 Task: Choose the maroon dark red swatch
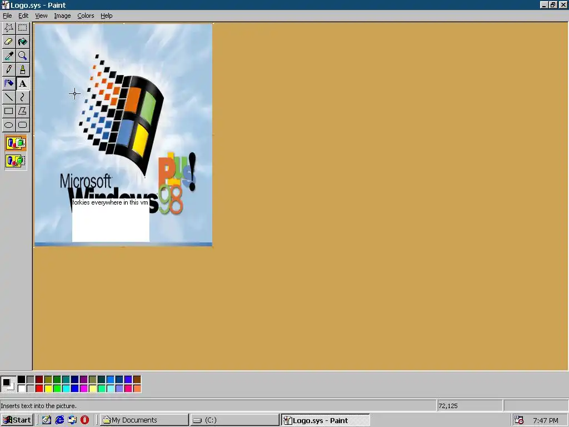click(x=39, y=379)
